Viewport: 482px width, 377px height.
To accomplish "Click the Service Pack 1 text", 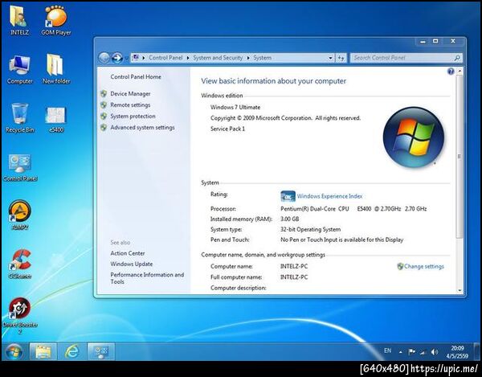I will coord(227,129).
